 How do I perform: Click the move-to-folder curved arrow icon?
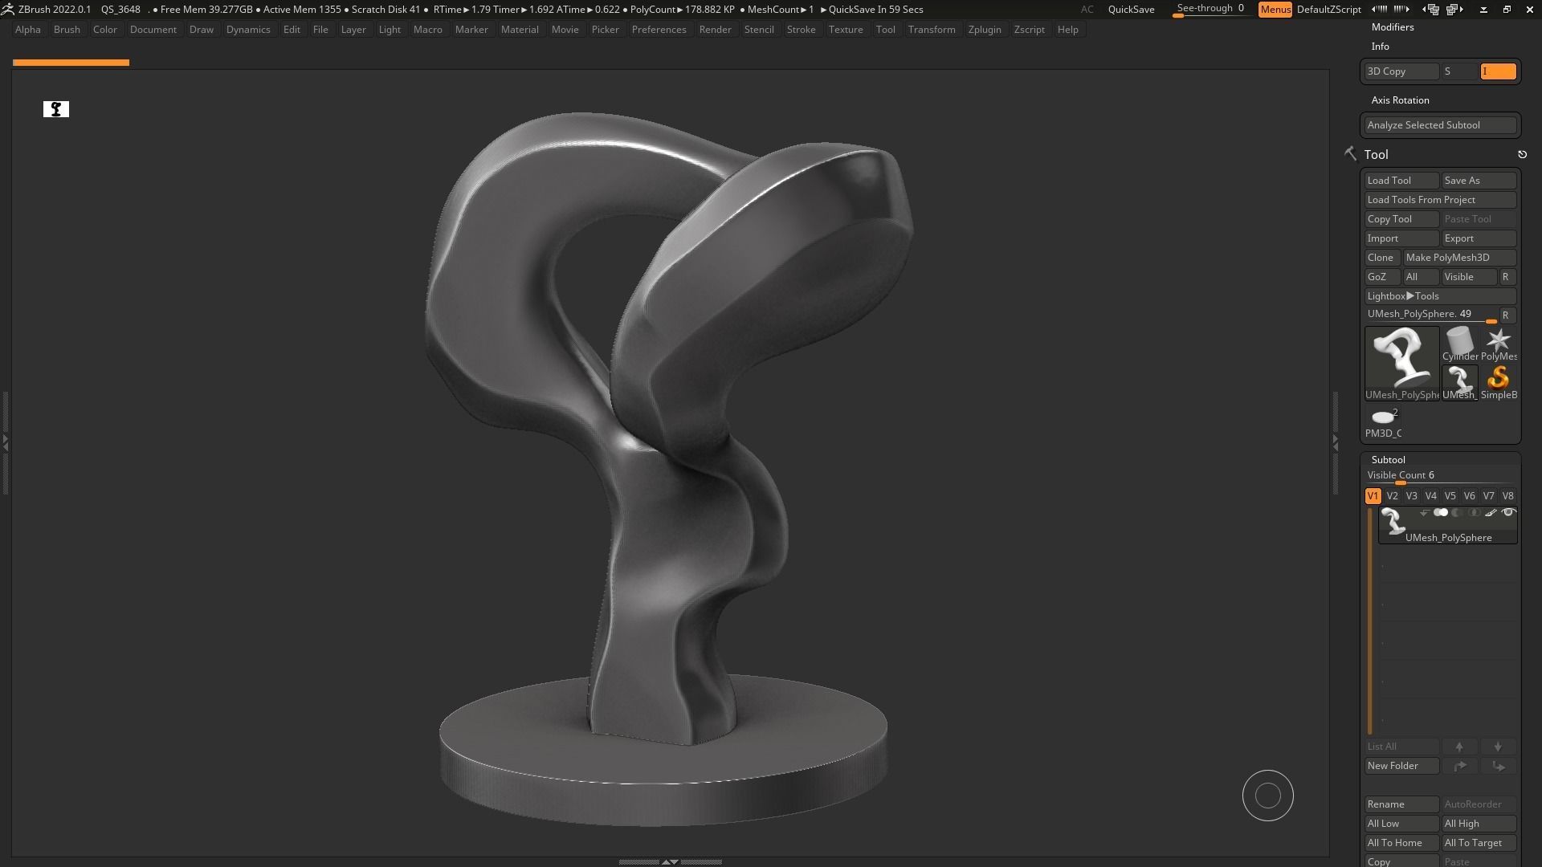click(x=1459, y=766)
